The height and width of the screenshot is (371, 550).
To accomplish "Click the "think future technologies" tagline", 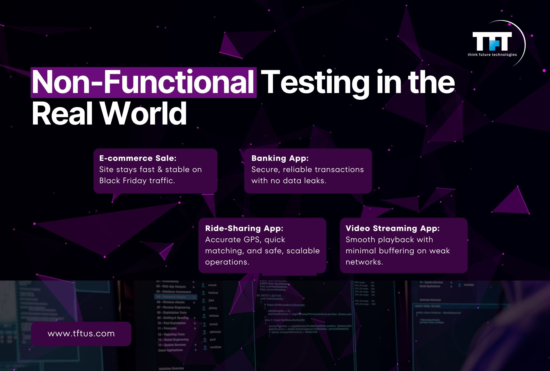I will pos(492,54).
